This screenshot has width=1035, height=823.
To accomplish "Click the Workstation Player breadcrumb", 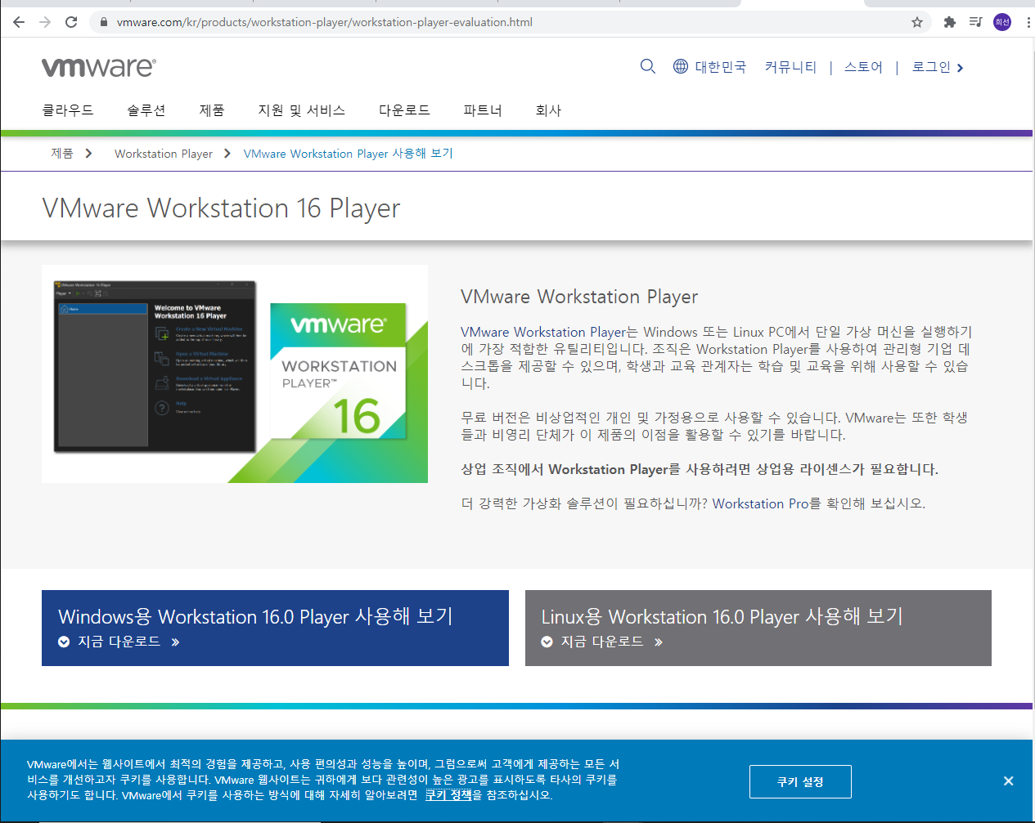I will [x=164, y=154].
